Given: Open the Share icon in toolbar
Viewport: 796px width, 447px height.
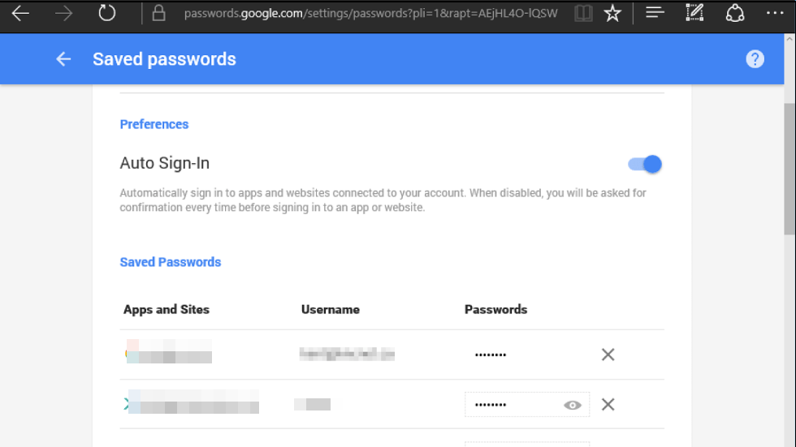Looking at the screenshot, I should coord(734,13).
